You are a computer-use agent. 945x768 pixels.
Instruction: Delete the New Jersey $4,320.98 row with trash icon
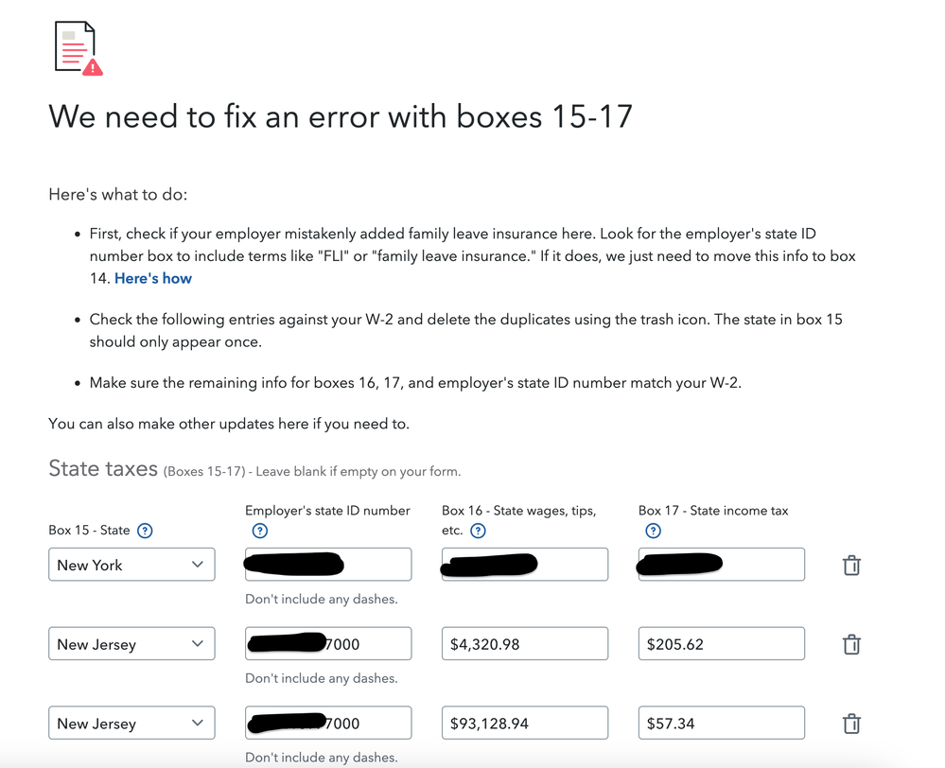tap(851, 644)
